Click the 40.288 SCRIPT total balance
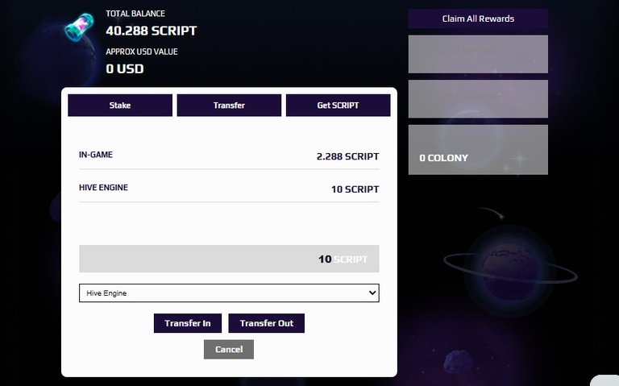 [152, 31]
